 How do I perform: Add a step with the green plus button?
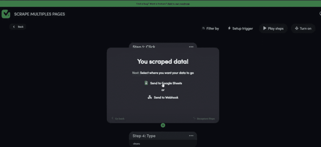pyautogui.click(x=163, y=125)
